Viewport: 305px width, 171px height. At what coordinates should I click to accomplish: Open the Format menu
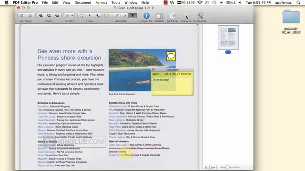[x=101, y=2]
